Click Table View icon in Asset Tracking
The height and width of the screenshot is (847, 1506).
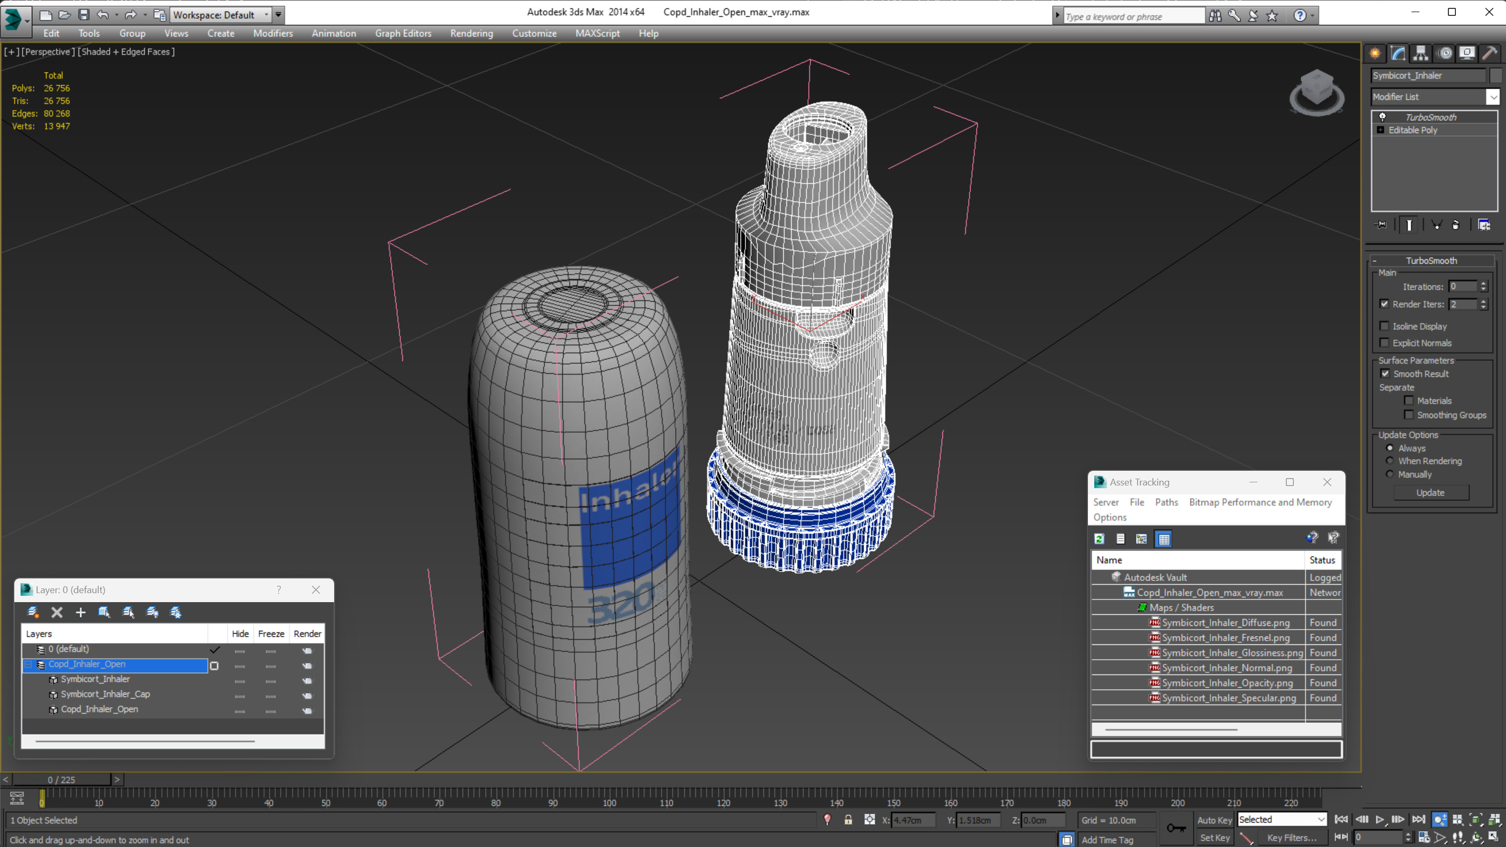coord(1164,539)
